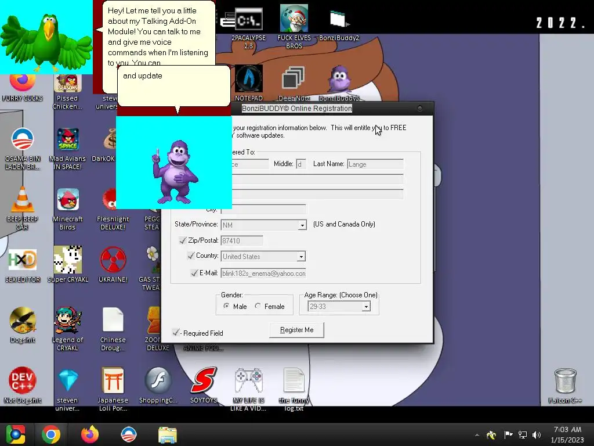Click the City input field
The image size is (594, 446).
pyautogui.click(x=263, y=209)
